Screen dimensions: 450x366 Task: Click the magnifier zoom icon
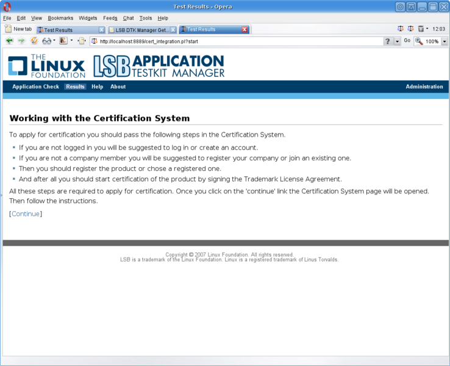point(419,41)
